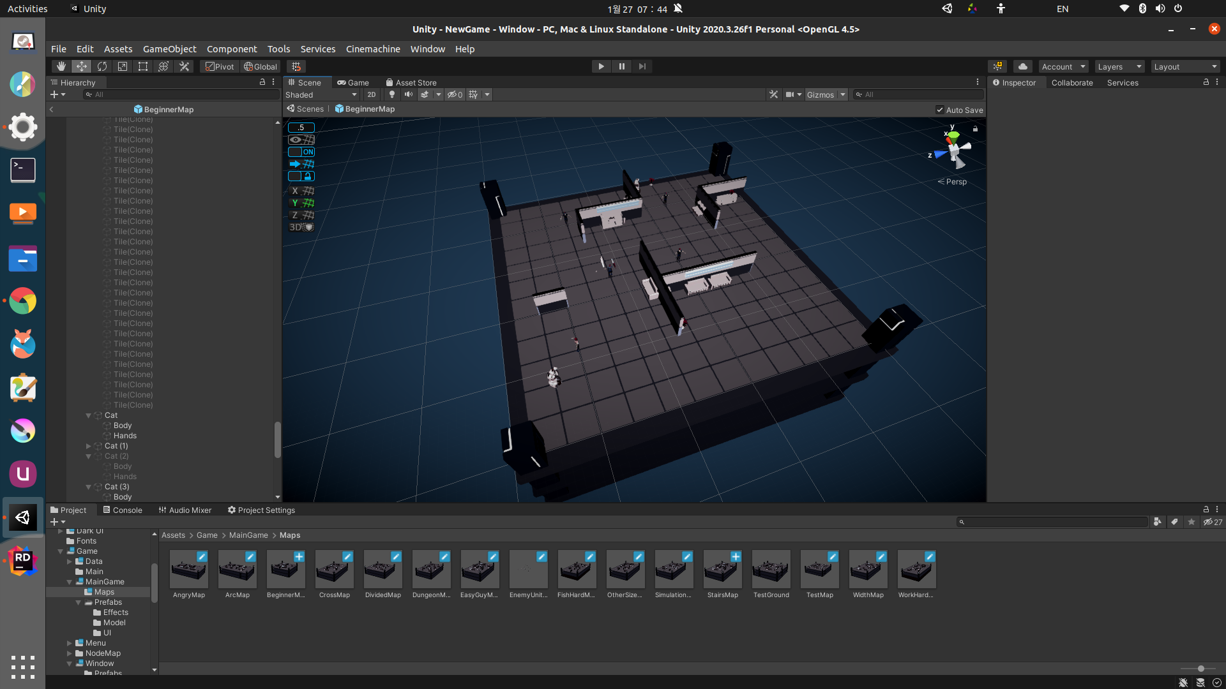Select the AngryMap asset thumbnail
The width and height of the screenshot is (1226, 689).
189,569
